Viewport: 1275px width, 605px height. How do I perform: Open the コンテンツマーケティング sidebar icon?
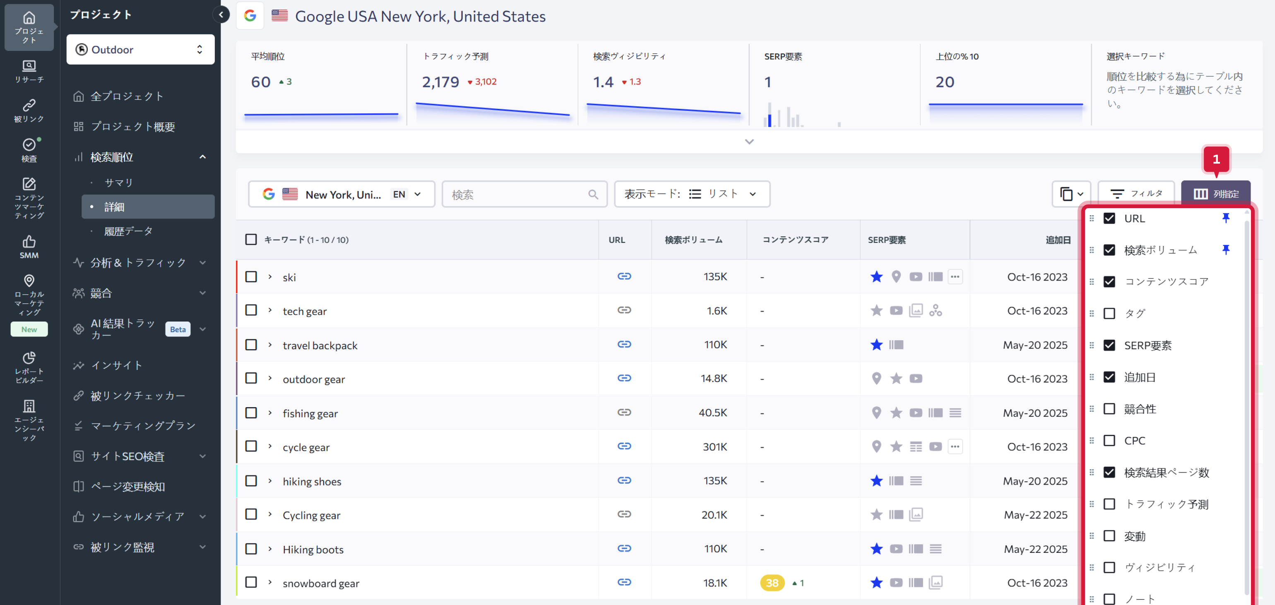tap(29, 198)
